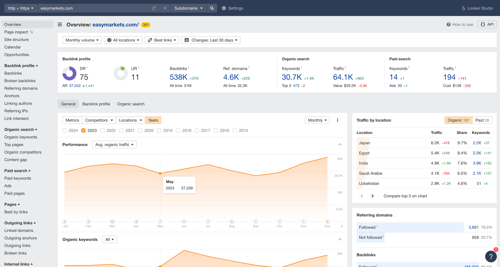Switch to Organic search tab
This screenshot has height=267, width=500.
coord(131,104)
